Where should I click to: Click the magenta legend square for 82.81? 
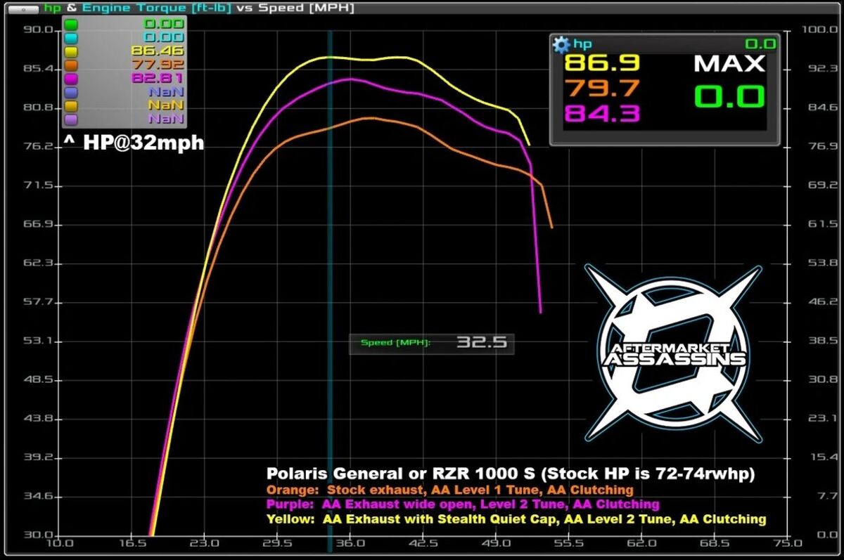pyautogui.click(x=70, y=79)
